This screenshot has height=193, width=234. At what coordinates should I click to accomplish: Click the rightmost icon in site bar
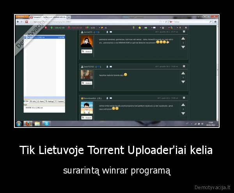186,28
